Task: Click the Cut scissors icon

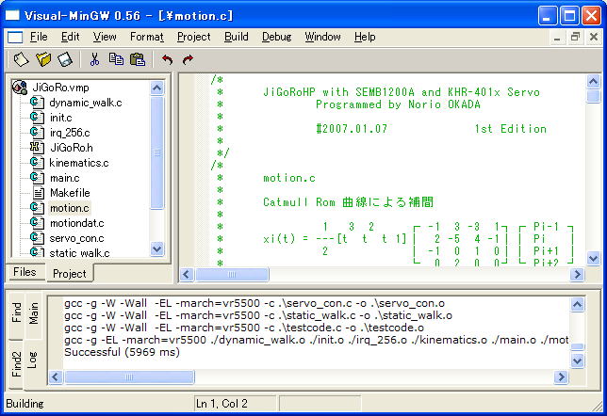Action: click(x=95, y=59)
